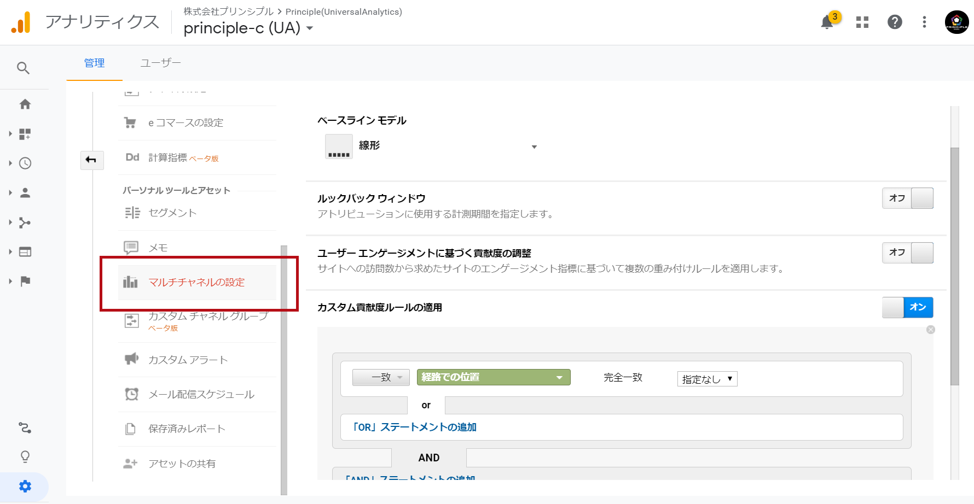Click「OR」ステートメントの追加 link
This screenshot has height=504, width=974.
pos(414,427)
